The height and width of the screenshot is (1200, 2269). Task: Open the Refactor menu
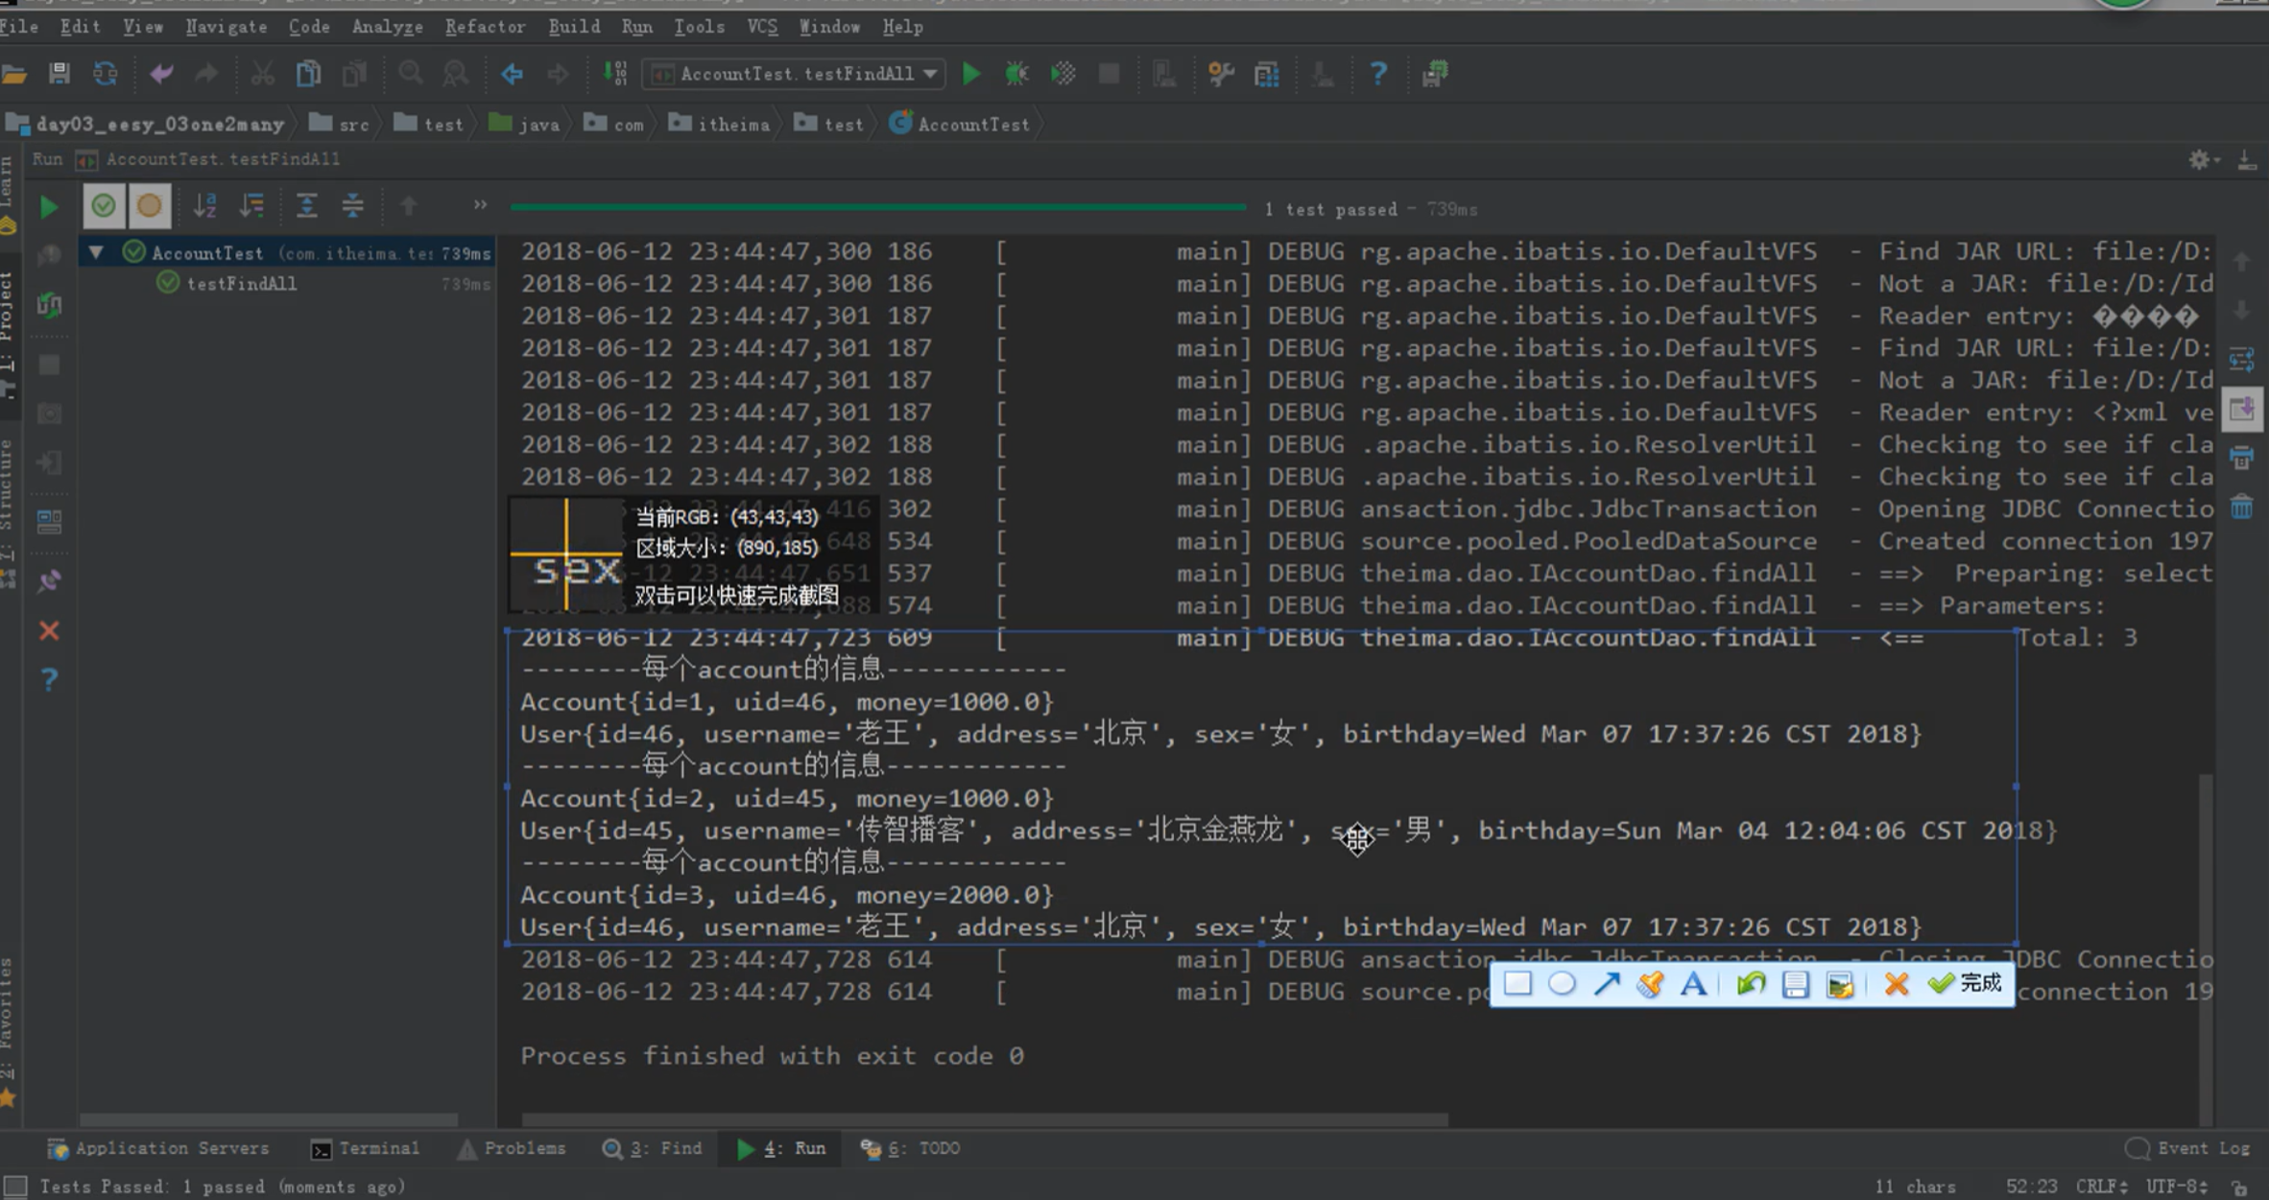[x=485, y=27]
